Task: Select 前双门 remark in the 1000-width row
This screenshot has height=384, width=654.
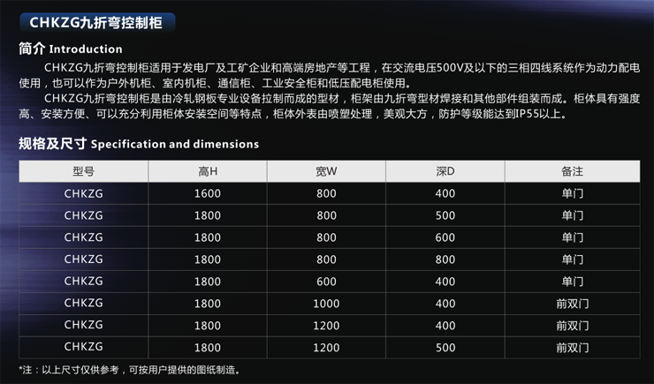Action: tap(572, 303)
